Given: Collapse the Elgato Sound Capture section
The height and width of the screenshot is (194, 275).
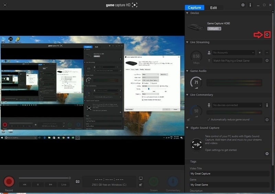Looking at the screenshot, I should (x=187, y=128).
